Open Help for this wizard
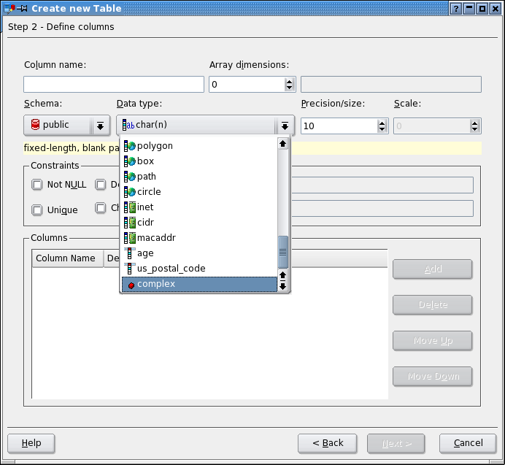 (x=31, y=443)
